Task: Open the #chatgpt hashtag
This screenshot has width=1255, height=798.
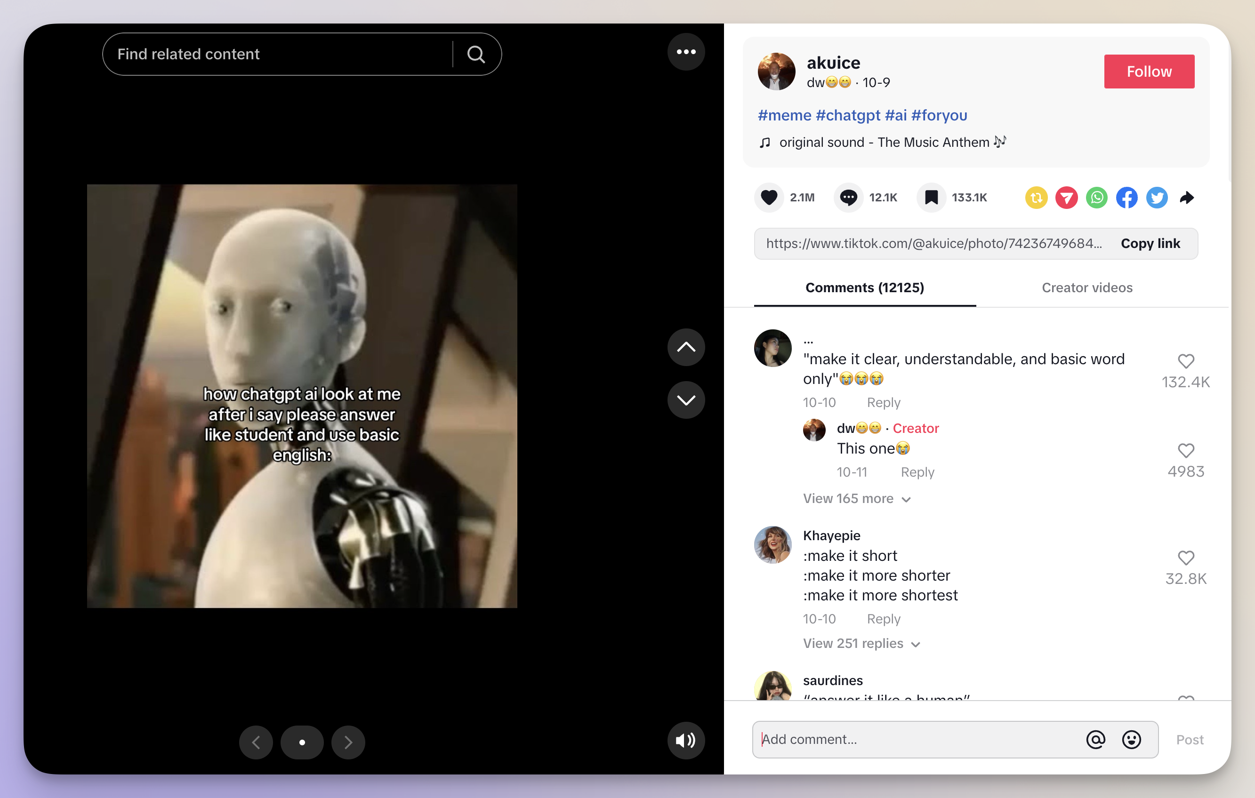Action: pos(848,115)
